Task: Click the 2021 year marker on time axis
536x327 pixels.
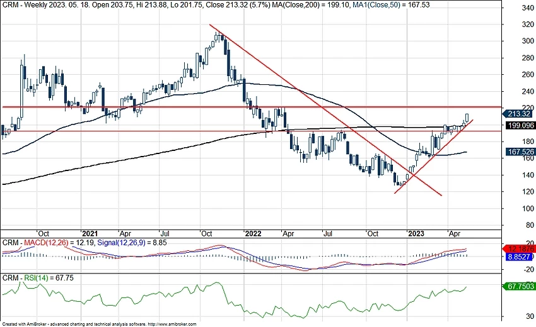Action: (90, 232)
